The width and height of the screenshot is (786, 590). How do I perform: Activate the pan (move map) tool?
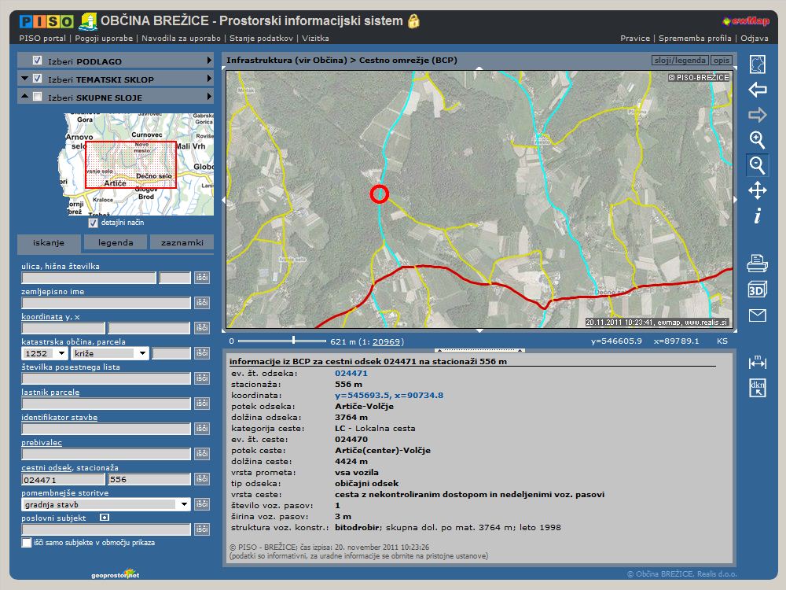[x=757, y=190]
